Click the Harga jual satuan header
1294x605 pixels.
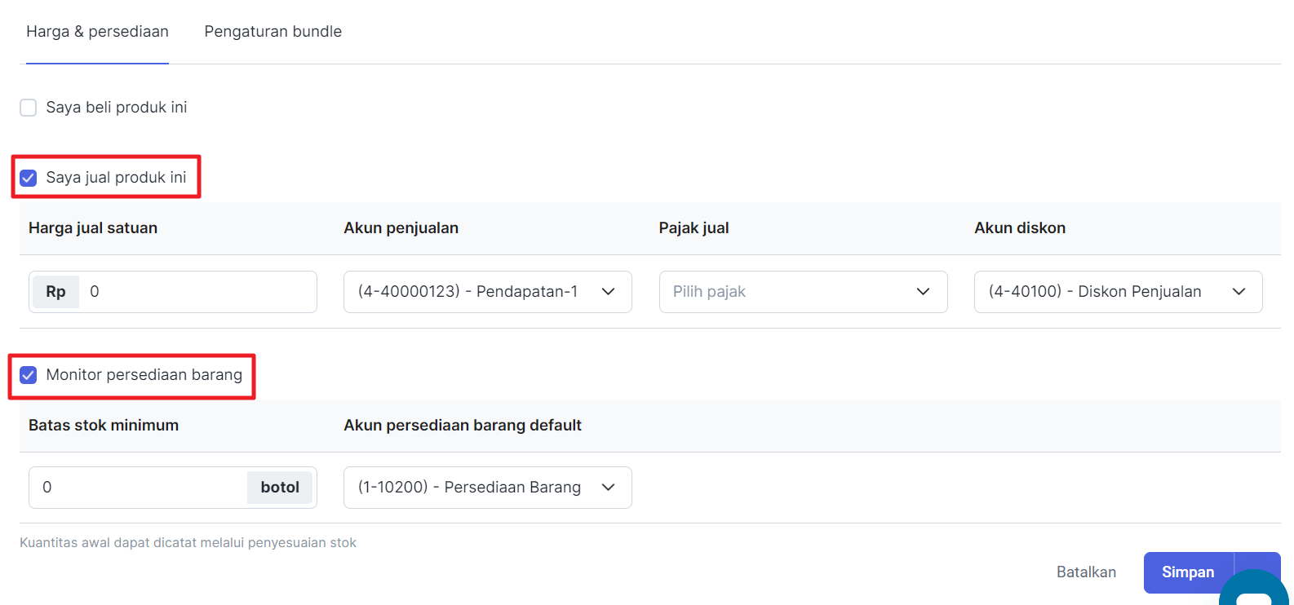coord(93,228)
